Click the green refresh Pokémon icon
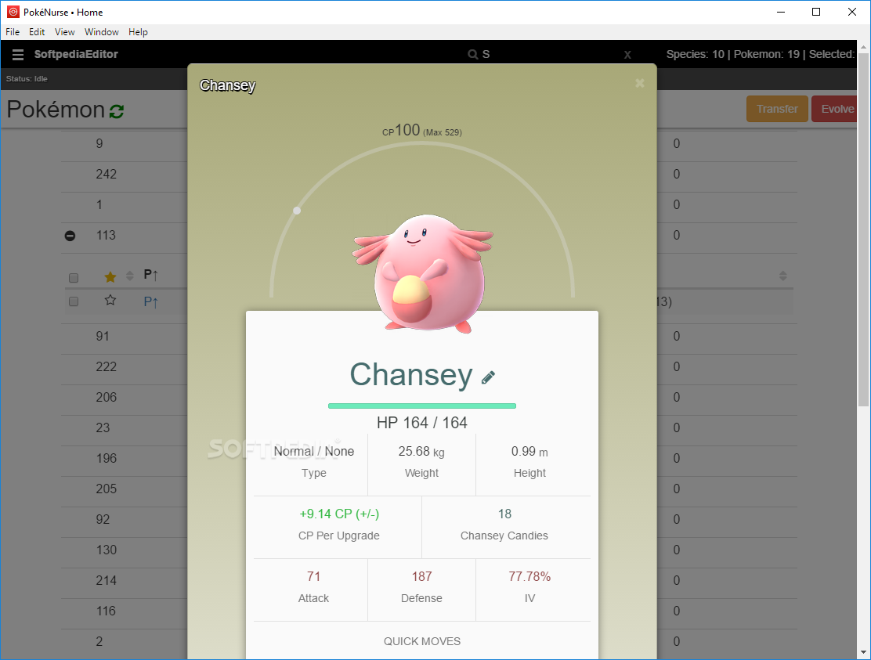The image size is (871, 660). (117, 111)
